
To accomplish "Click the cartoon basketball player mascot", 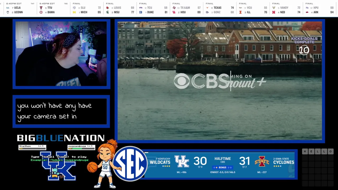I will point(105,164).
